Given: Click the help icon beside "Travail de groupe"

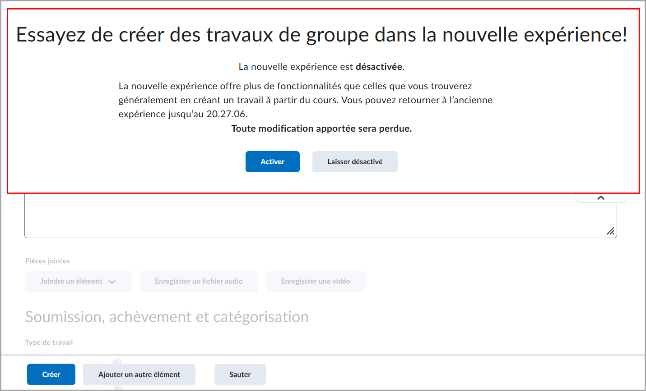Looking at the screenshot, I should click(x=117, y=387).
